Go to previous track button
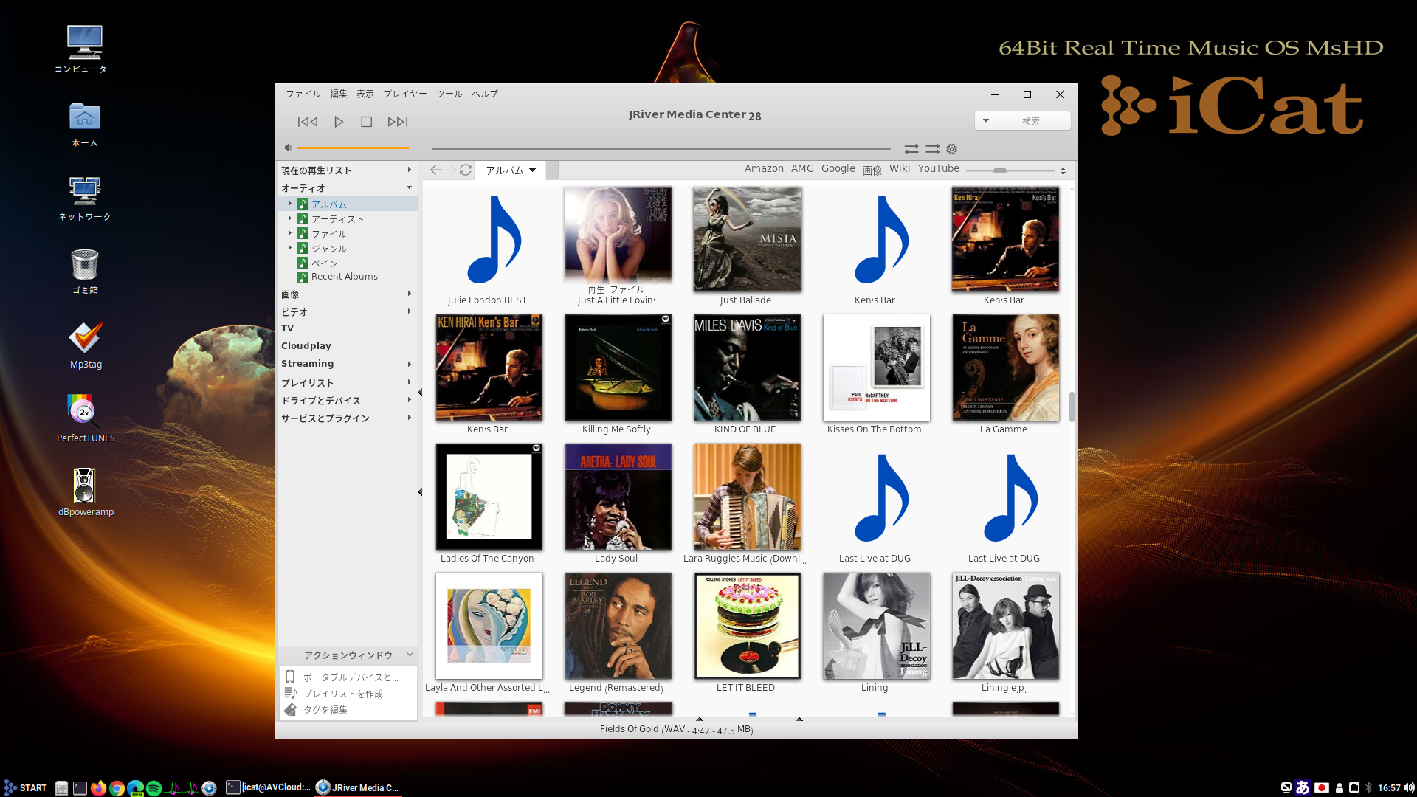This screenshot has height=797, width=1417. click(308, 122)
